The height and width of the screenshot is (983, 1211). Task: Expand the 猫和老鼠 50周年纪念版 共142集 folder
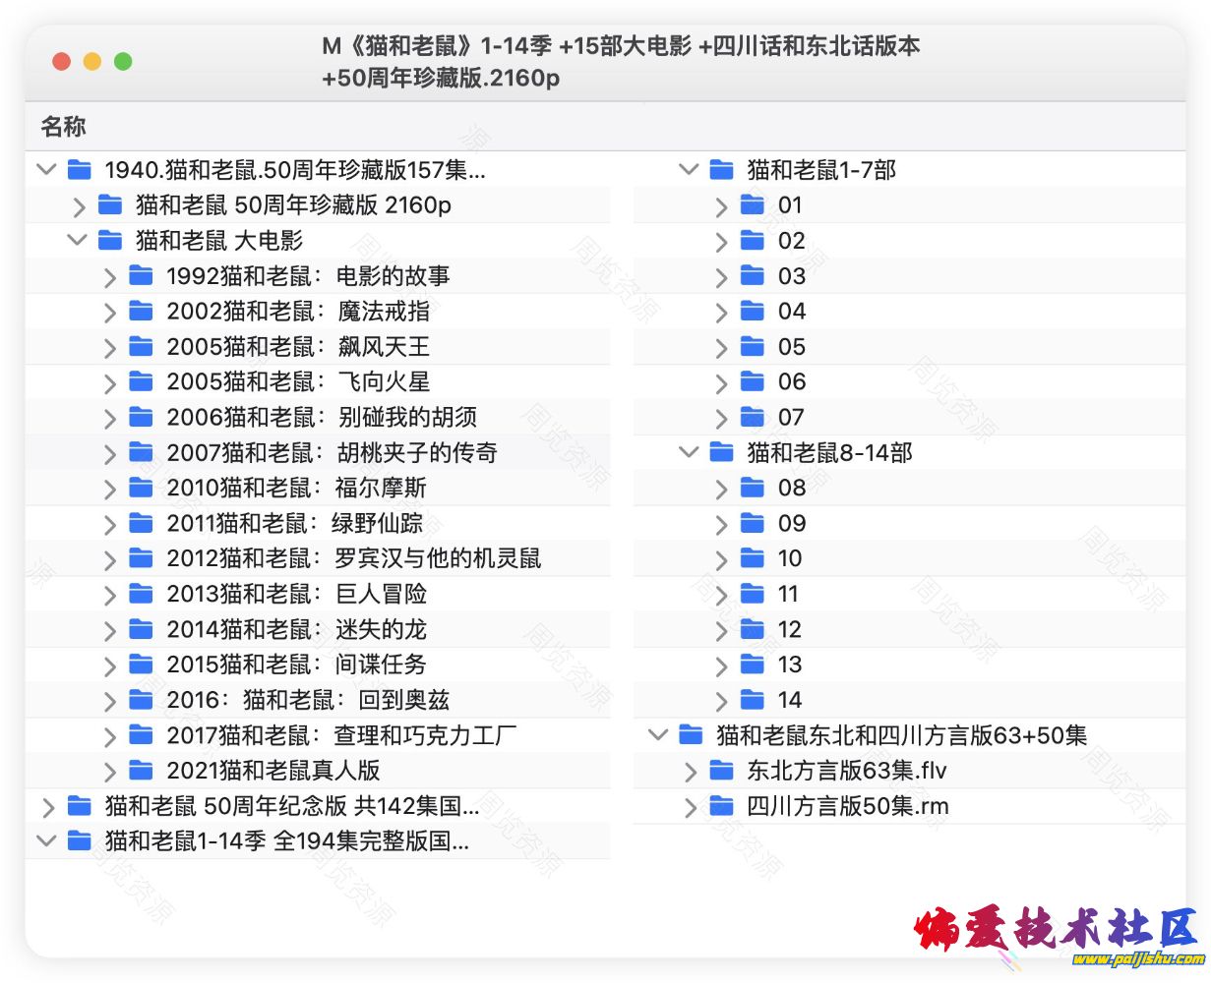[48, 807]
